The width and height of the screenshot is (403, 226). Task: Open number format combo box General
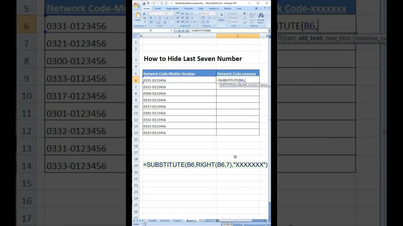(x=208, y=13)
